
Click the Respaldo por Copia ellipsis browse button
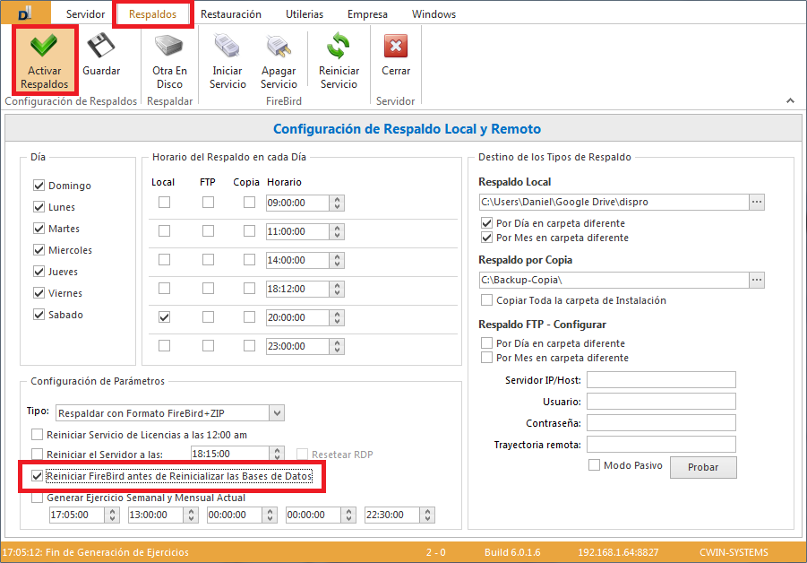(x=757, y=281)
